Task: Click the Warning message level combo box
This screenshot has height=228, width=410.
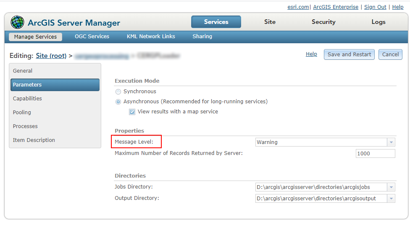Action: [x=325, y=142]
